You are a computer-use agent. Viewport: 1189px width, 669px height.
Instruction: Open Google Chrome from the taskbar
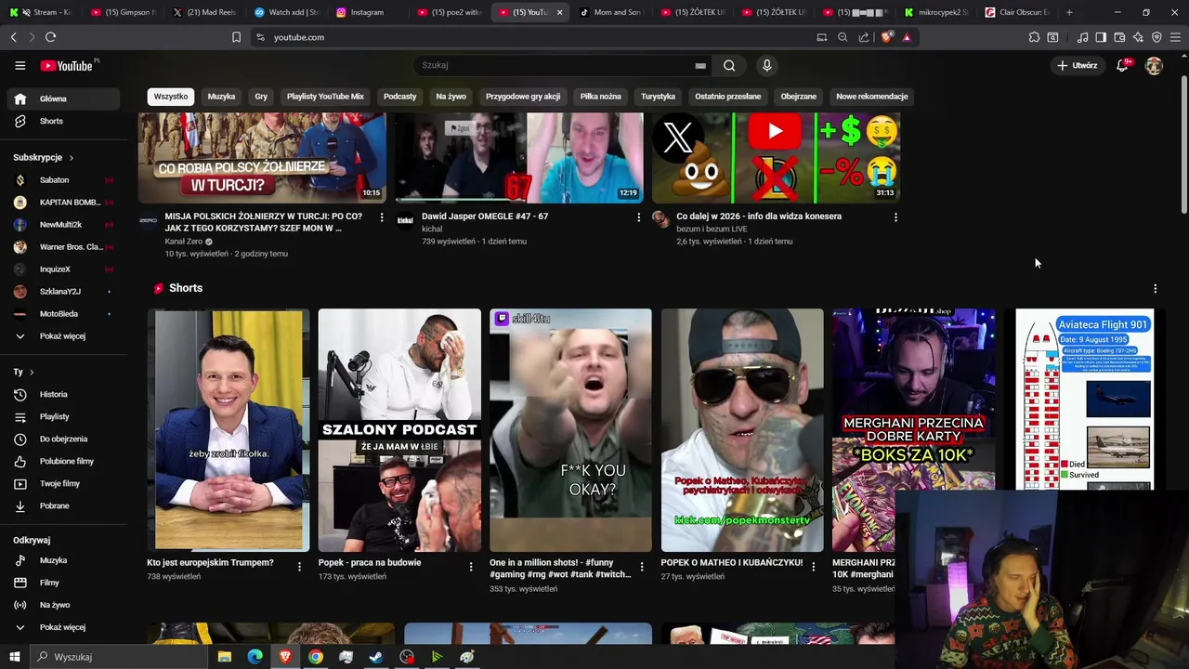pyautogui.click(x=316, y=657)
